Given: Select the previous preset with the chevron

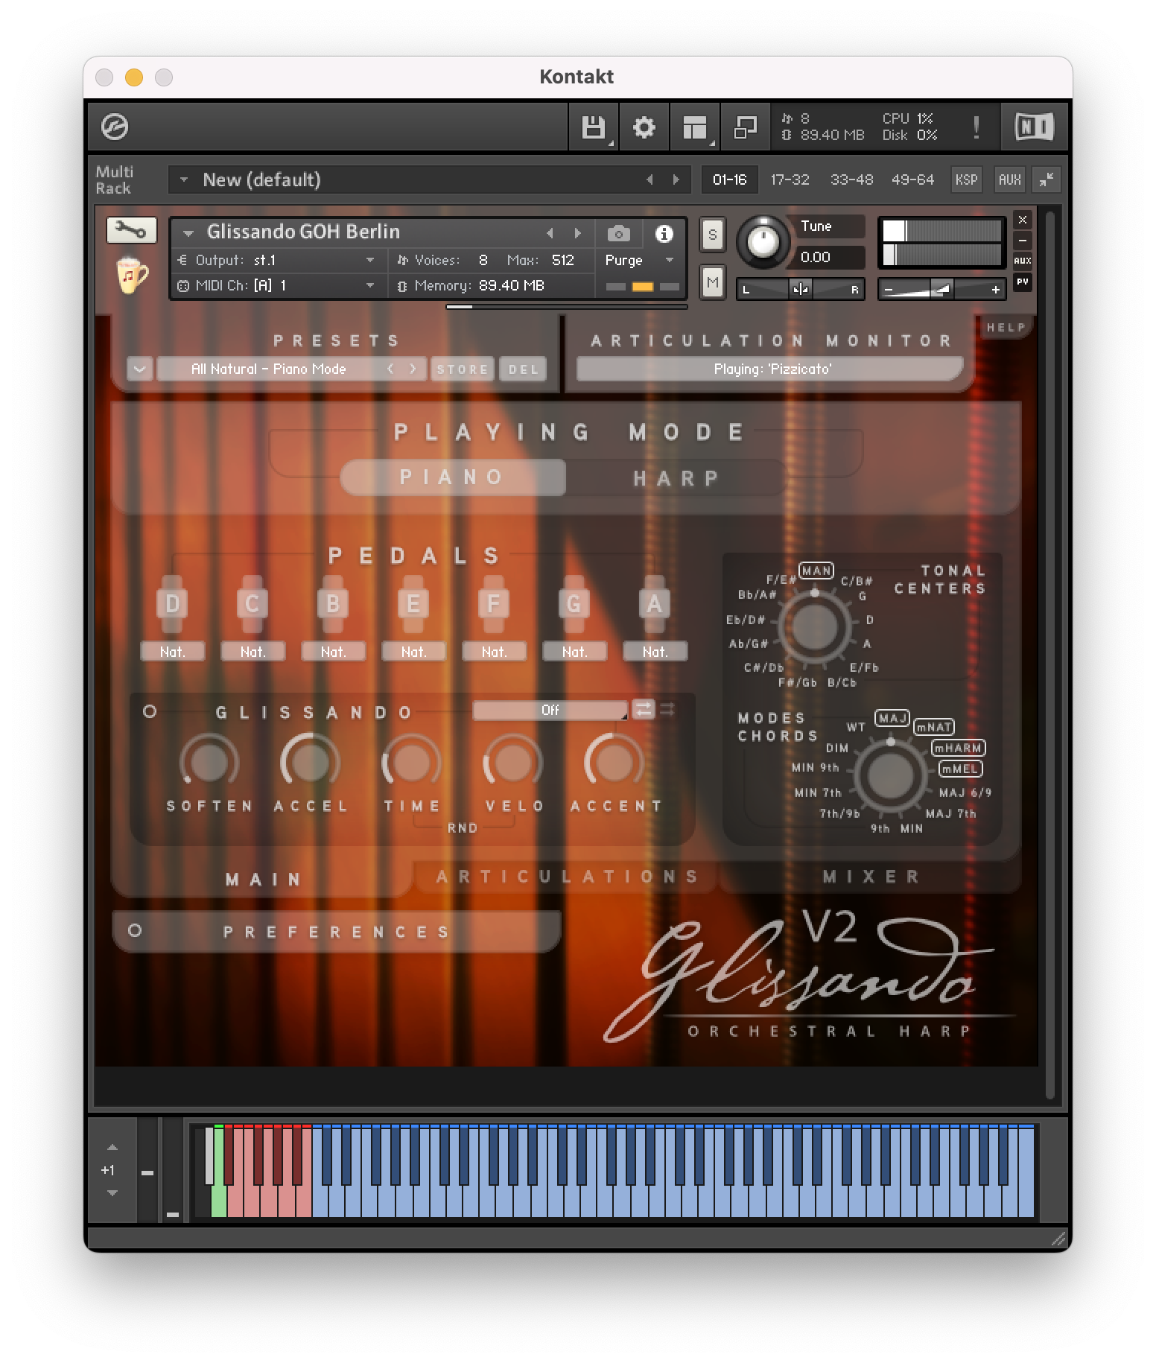Looking at the screenshot, I should coord(390,369).
